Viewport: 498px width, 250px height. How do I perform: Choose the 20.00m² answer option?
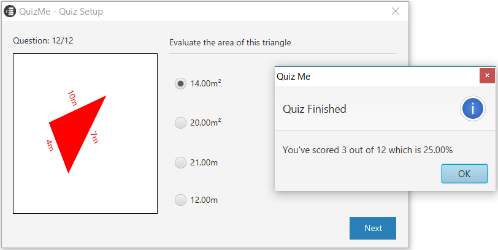180,123
